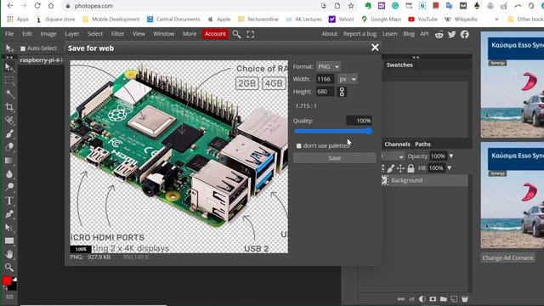This screenshot has height=306, width=544.
Task: Select the Eraser tool
Action: pyautogui.click(x=9, y=147)
